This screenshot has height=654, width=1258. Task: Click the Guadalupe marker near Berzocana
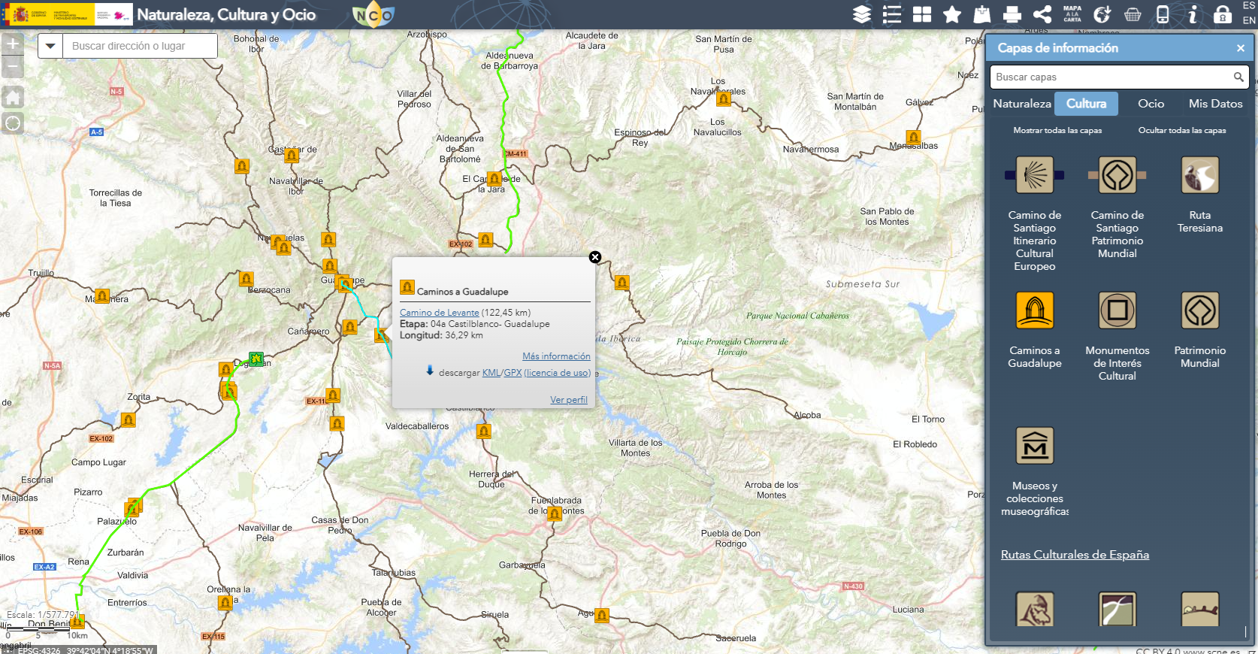tap(246, 280)
